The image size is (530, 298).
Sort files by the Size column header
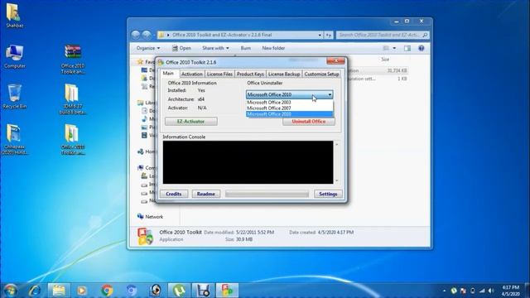point(385,59)
